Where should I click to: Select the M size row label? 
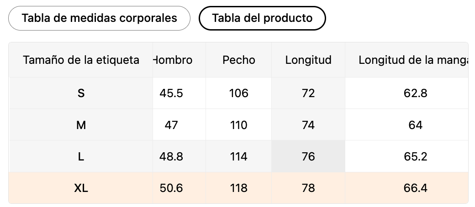[x=81, y=125]
